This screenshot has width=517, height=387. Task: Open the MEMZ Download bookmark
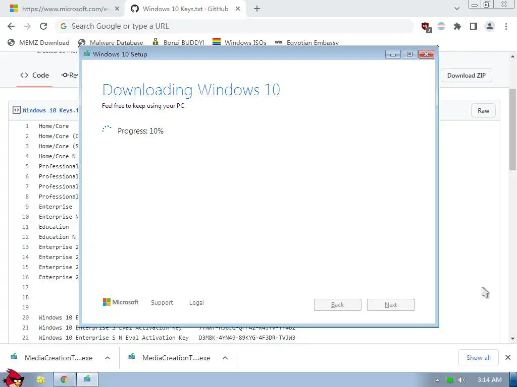(38, 42)
